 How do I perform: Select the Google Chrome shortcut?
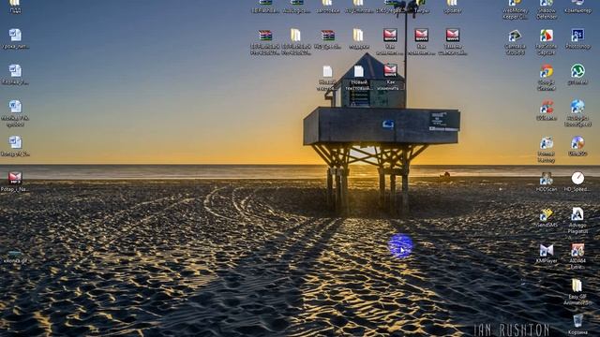(x=546, y=78)
